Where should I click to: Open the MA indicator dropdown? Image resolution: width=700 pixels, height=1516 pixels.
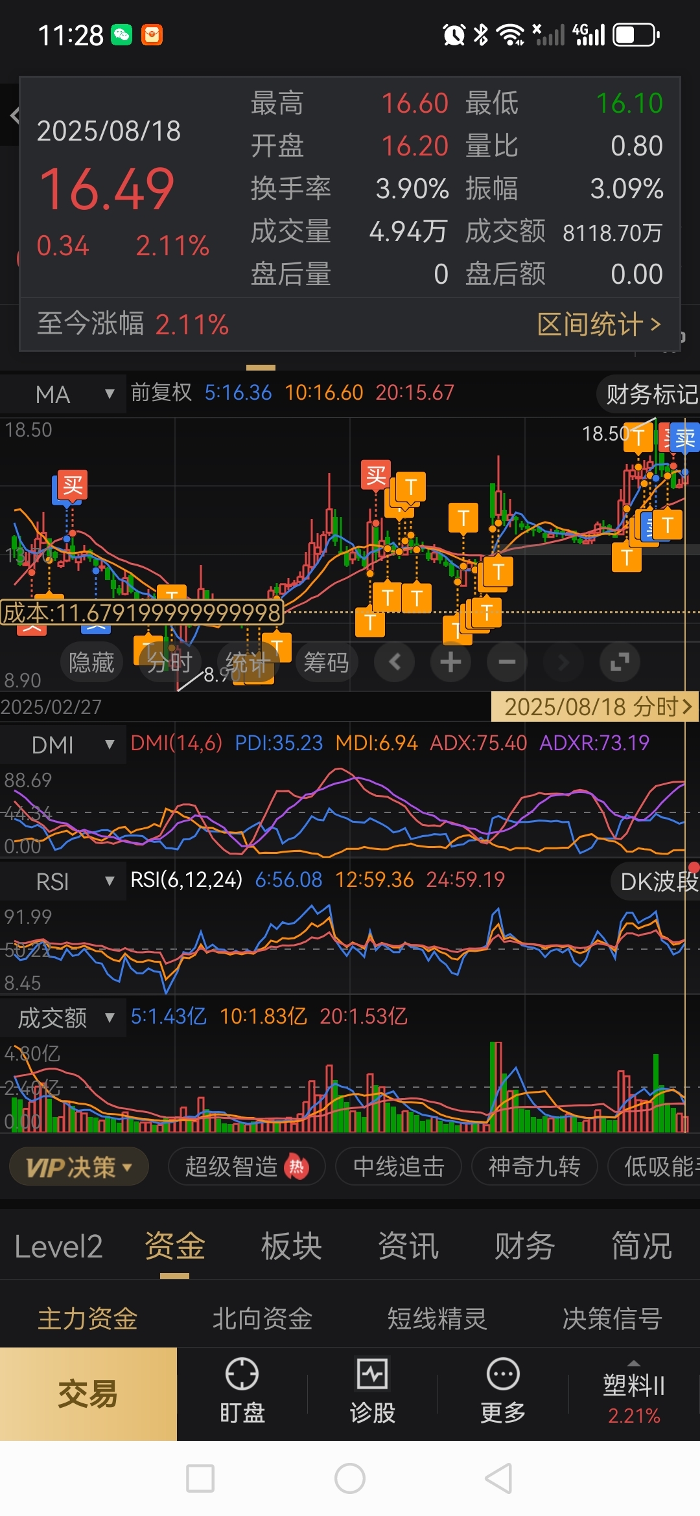click(63, 394)
